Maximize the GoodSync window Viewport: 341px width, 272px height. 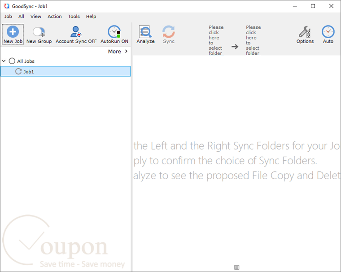tap(313, 6)
